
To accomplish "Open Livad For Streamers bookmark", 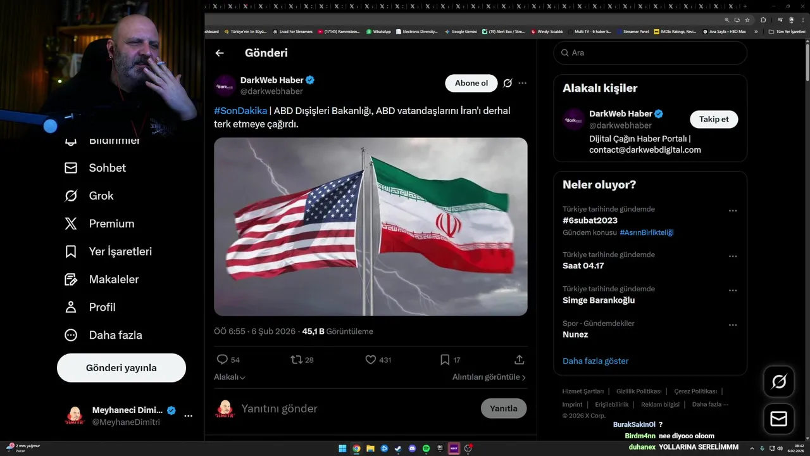I will tap(292, 31).
